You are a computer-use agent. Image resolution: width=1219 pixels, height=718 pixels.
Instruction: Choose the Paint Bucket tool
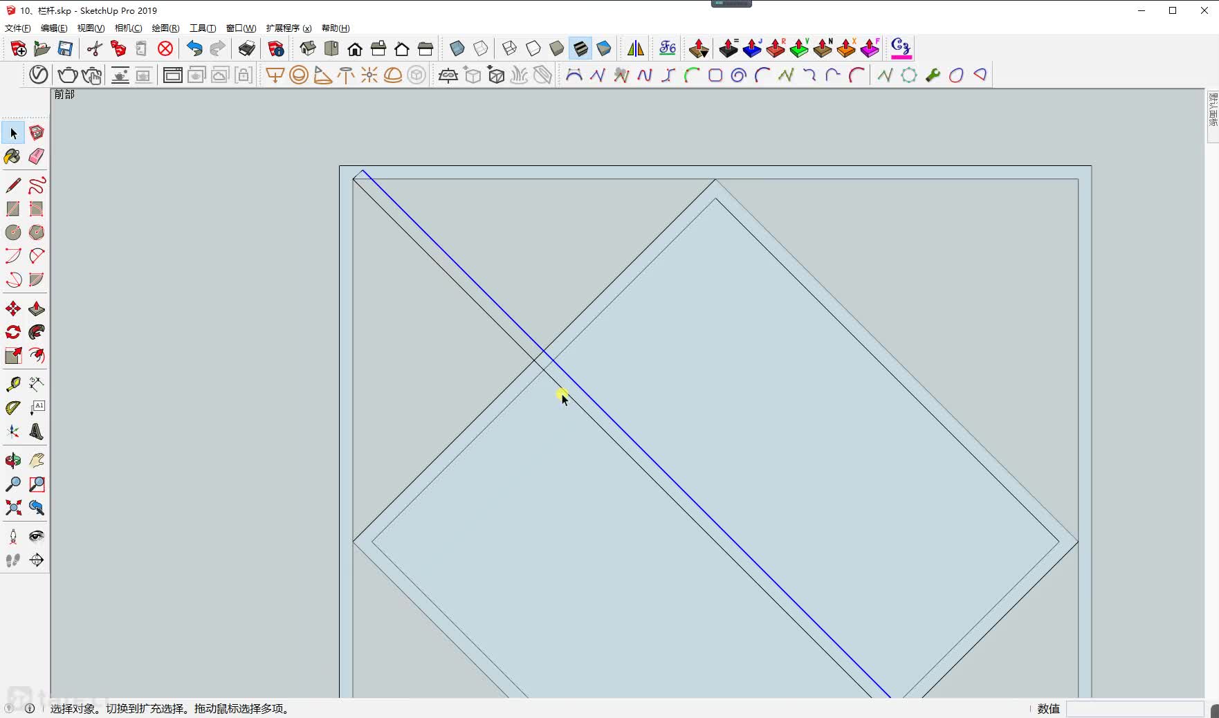point(13,156)
